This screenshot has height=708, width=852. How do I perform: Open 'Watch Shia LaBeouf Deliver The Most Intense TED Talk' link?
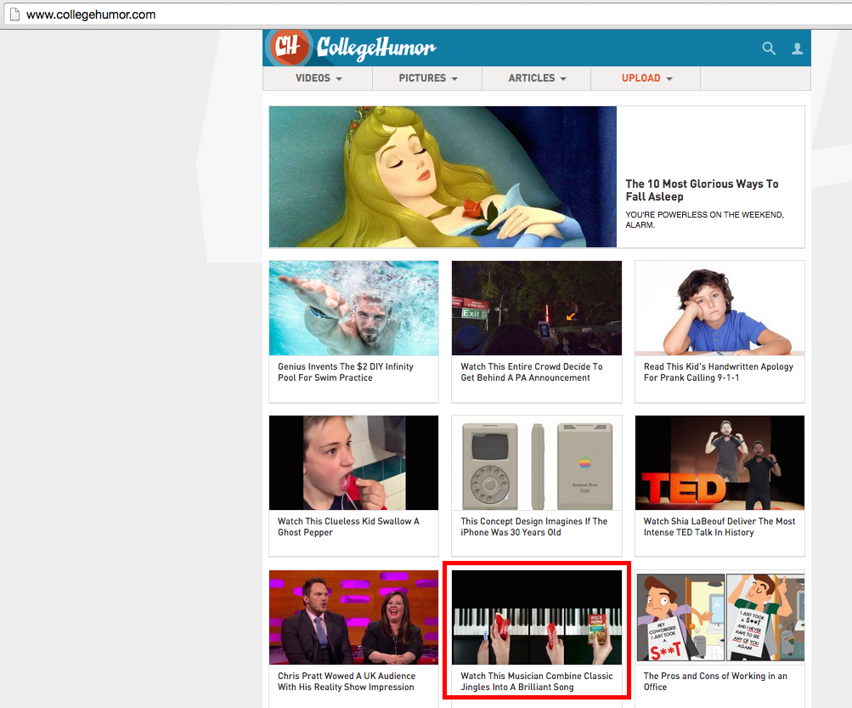pyautogui.click(x=719, y=526)
